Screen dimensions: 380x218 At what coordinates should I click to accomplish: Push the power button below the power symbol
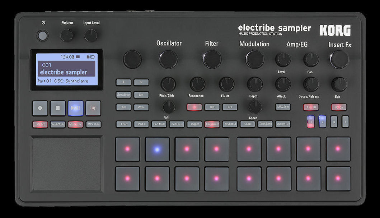click(43, 36)
